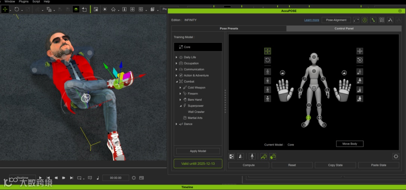Viewport: 406px width, 190px height.
Task: Play the animation
Action: pyautogui.click(x=40, y=178)
